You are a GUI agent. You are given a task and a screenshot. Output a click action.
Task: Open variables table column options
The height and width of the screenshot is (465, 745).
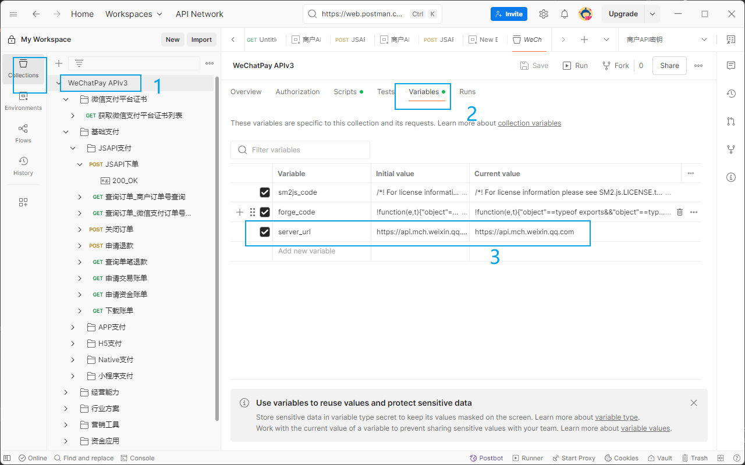[691, 173]
